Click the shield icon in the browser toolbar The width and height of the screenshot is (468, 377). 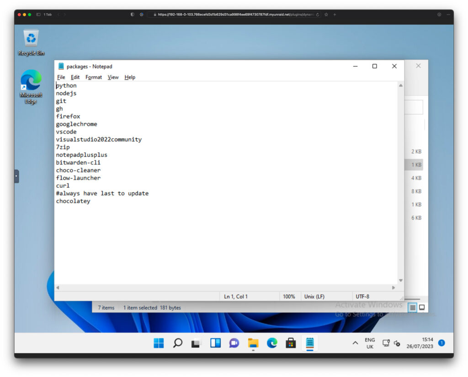(132, 14)
